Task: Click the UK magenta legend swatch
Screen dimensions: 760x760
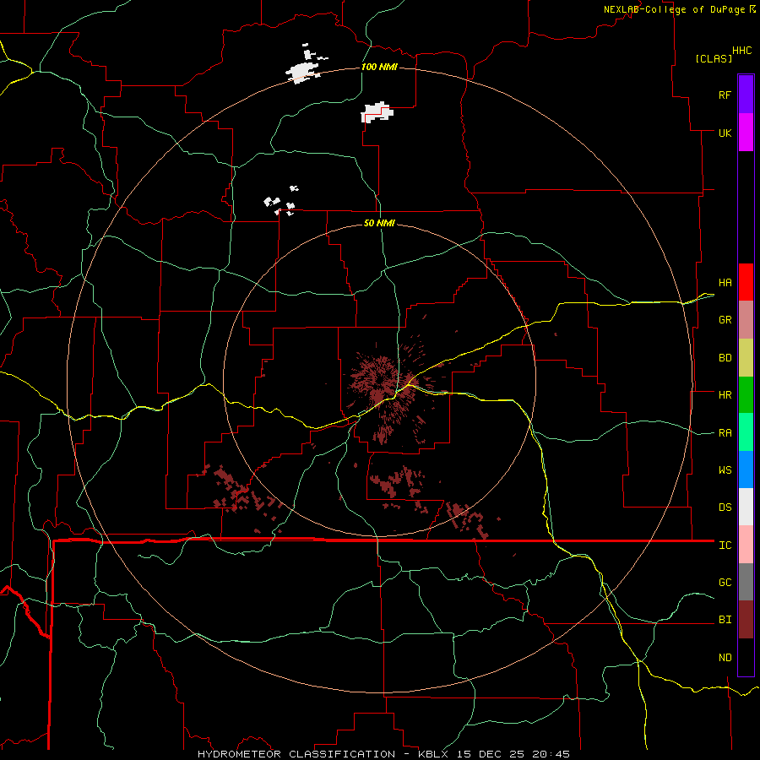Action: 746,133
